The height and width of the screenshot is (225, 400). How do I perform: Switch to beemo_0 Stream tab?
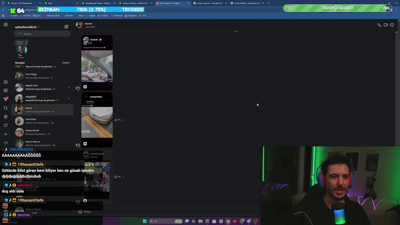135,3
